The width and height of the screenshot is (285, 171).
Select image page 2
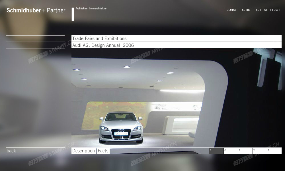[231, 151]
